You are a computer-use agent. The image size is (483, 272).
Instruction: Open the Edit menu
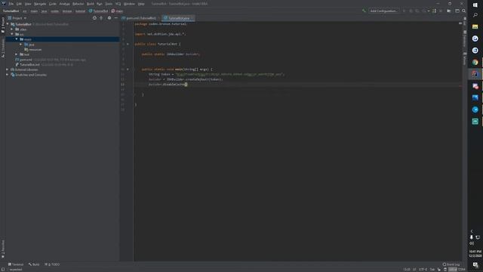coord(19,4)
